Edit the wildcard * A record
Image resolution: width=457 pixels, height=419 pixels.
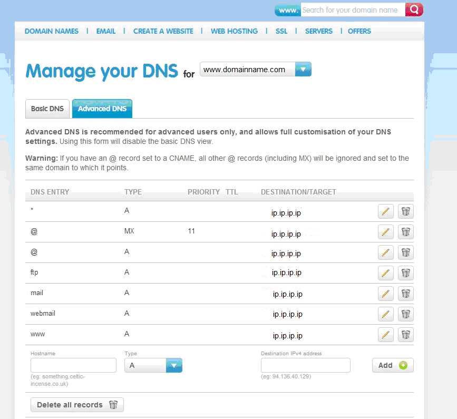[386, 211]
